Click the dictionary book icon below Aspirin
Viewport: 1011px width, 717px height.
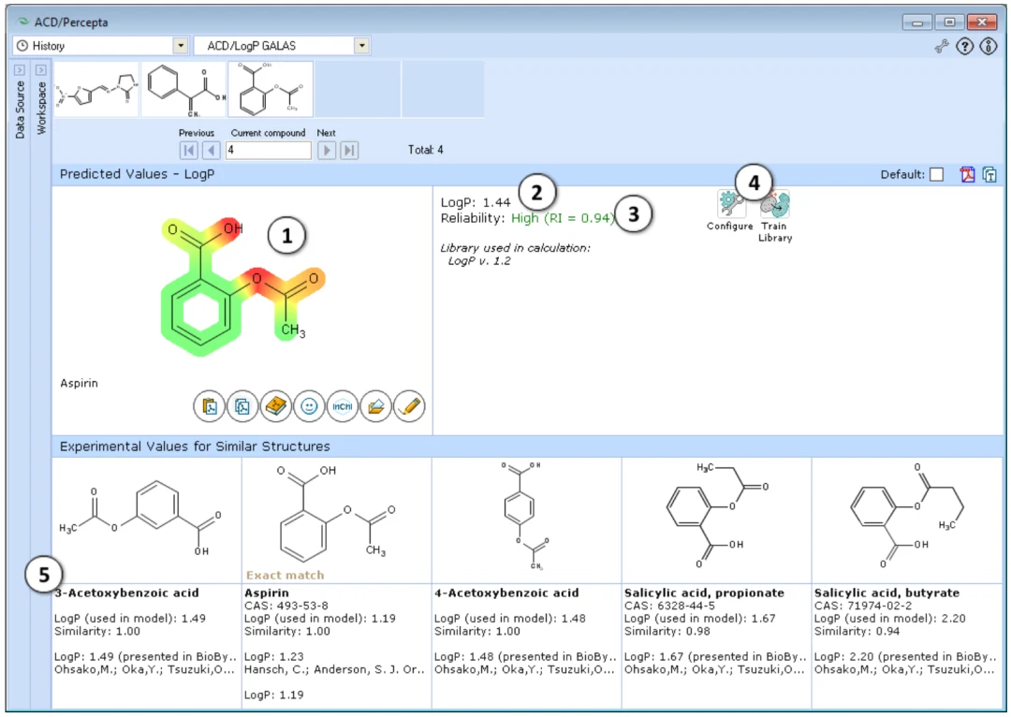pyautogui.click(x=276, y=406)
